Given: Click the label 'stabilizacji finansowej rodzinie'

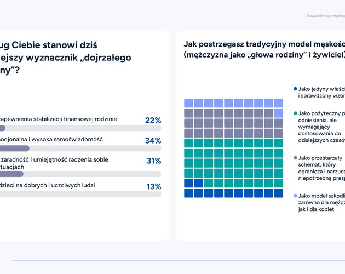Looking at the screenshot, I should click(75, 119).
